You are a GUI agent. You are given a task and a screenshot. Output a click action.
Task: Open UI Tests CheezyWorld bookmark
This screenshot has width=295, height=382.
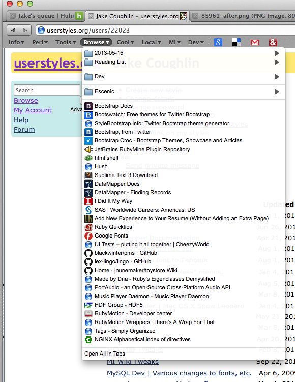(183, 244)
